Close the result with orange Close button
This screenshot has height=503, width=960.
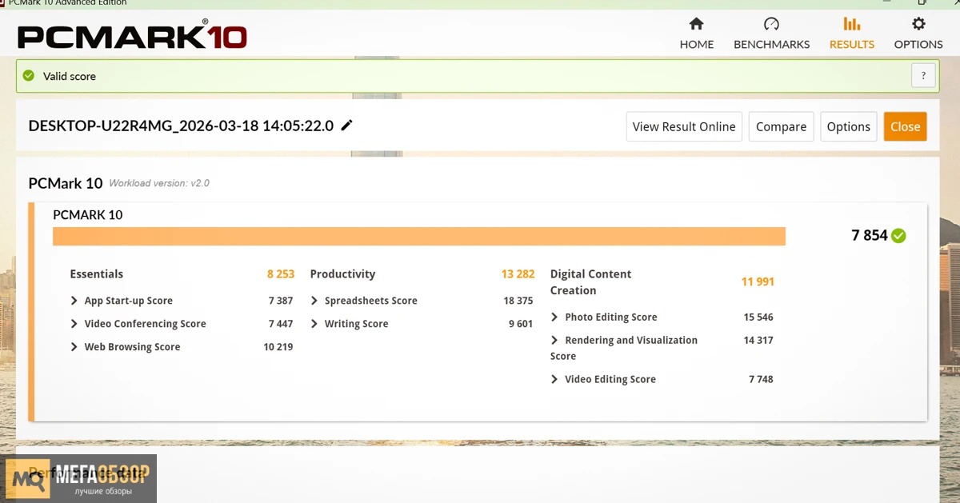(905, 126)
